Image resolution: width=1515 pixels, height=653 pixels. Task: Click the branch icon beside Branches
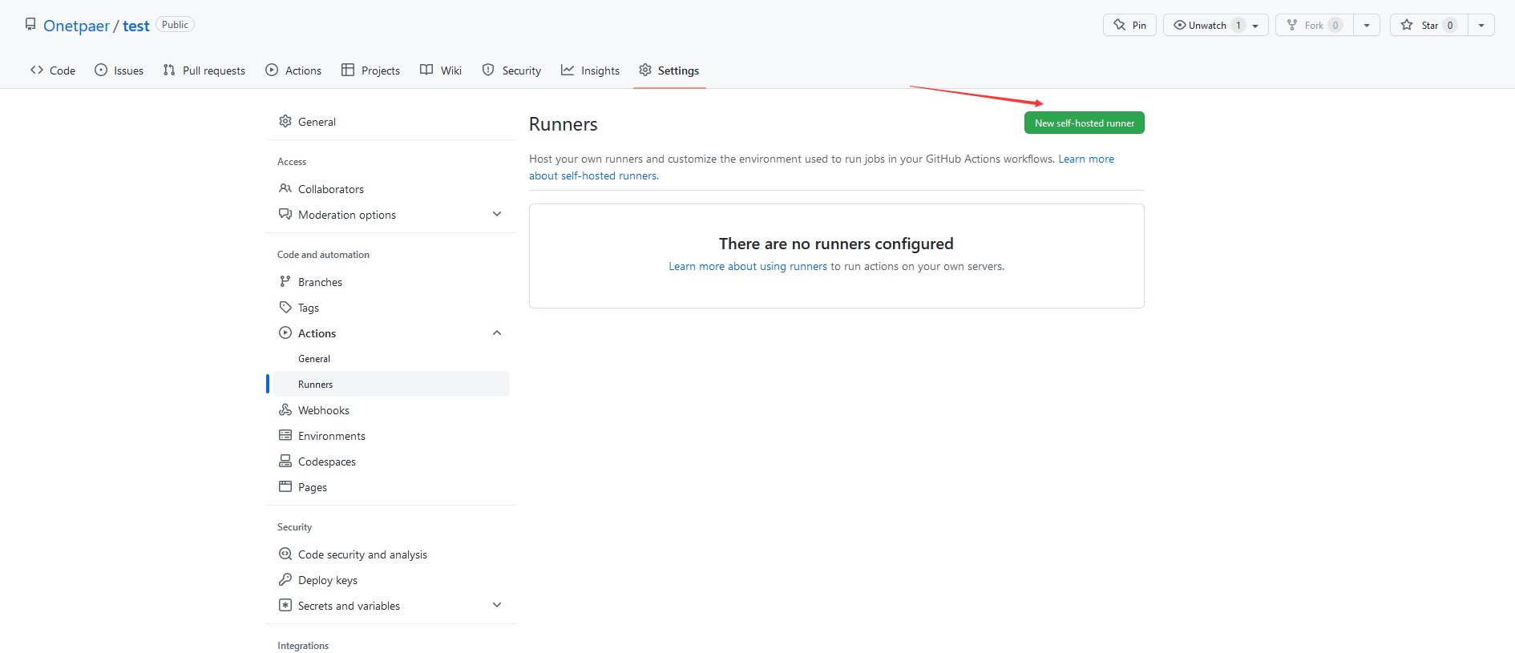pos(285,281)
